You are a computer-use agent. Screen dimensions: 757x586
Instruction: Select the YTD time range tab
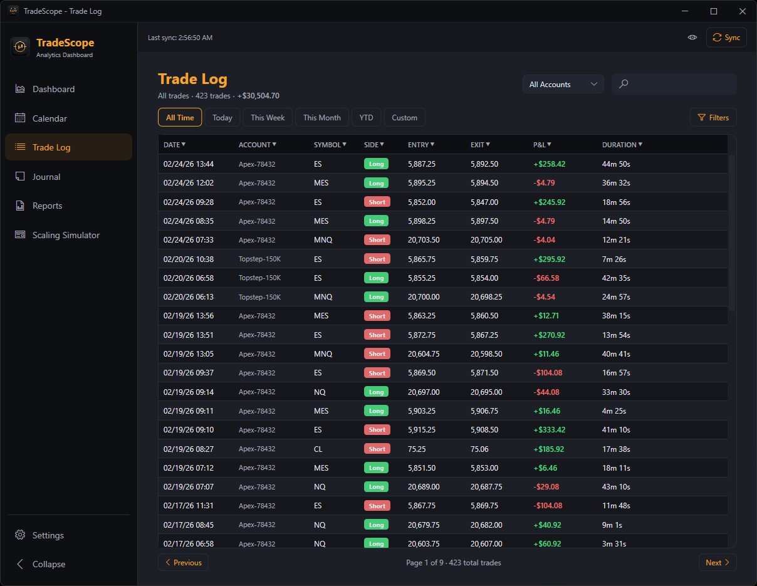pos(366,117)
